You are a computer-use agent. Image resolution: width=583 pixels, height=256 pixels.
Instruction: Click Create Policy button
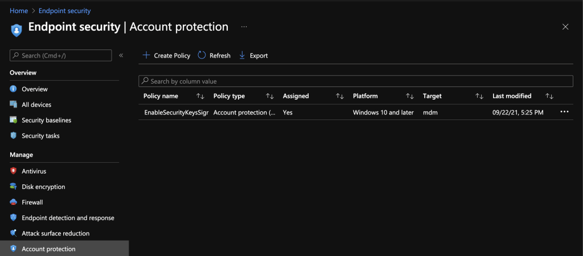(x=166, y=55)
